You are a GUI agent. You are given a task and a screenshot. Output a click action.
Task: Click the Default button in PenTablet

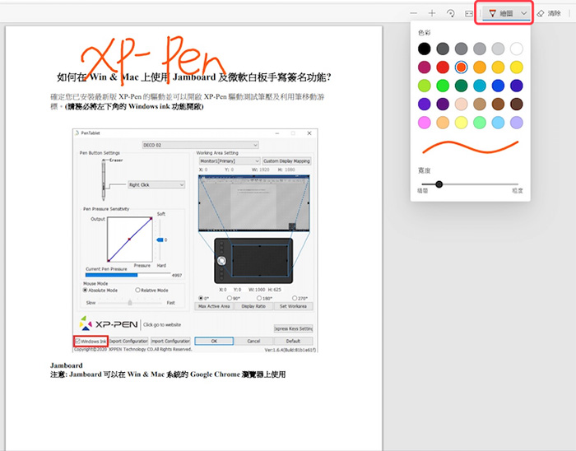coord(293,342)
